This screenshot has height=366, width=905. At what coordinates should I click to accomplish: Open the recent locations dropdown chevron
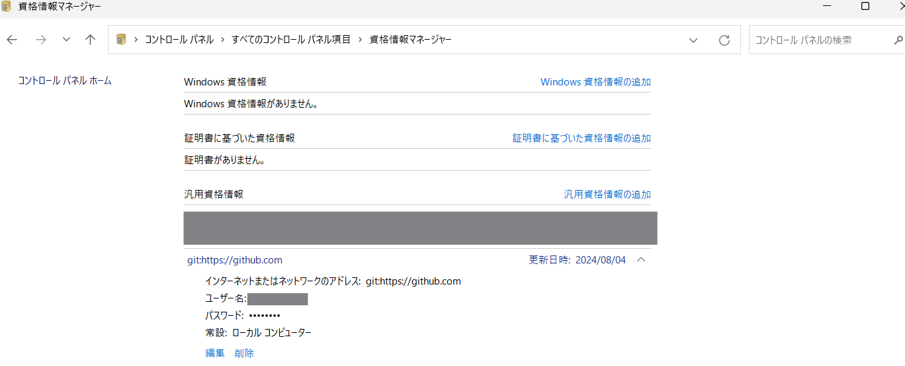point(66,40)
